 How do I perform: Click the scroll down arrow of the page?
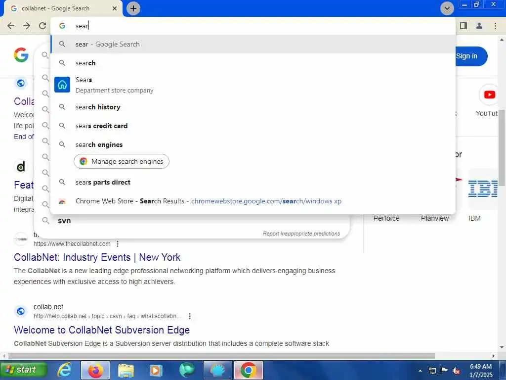pyautogui.click(x=502, y=348)
